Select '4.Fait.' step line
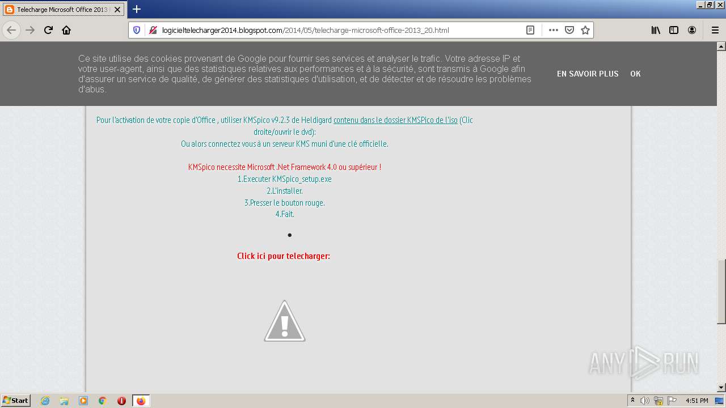The image size is (726, 408). coord(285,214)
